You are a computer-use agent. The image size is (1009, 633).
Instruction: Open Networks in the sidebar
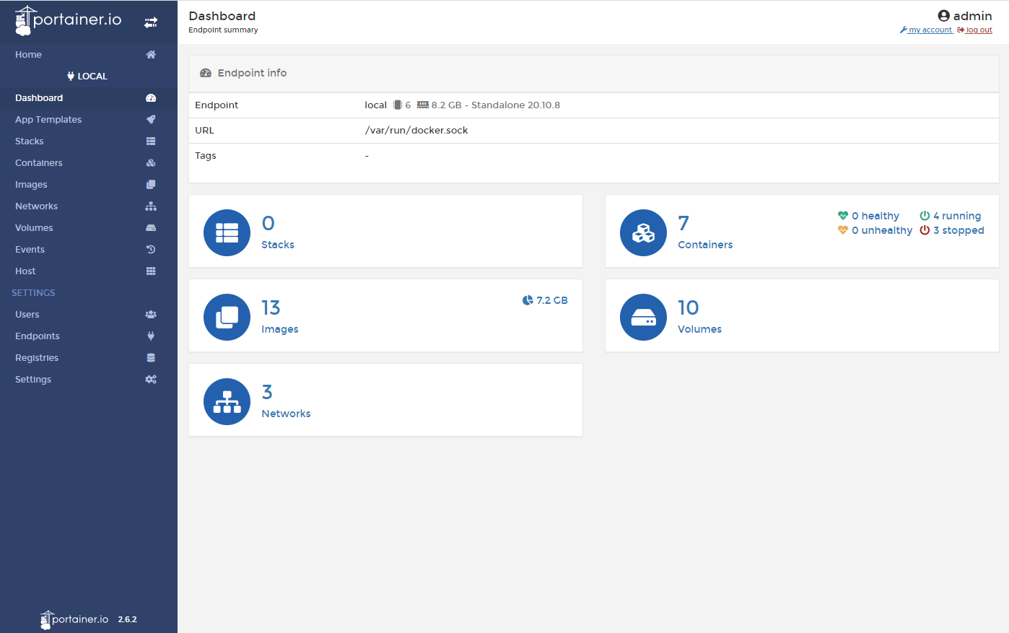89,206
